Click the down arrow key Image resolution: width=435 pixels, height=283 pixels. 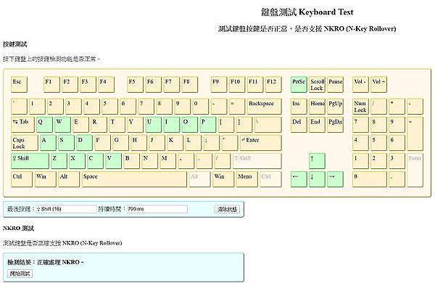pyautogui.click(x=317, y=179)
